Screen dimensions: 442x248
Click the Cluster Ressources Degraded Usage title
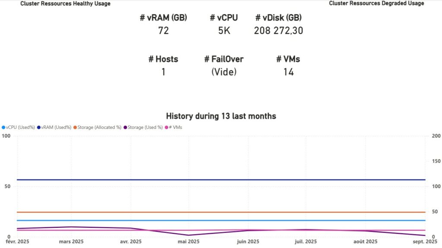click(x=376, y=3)
